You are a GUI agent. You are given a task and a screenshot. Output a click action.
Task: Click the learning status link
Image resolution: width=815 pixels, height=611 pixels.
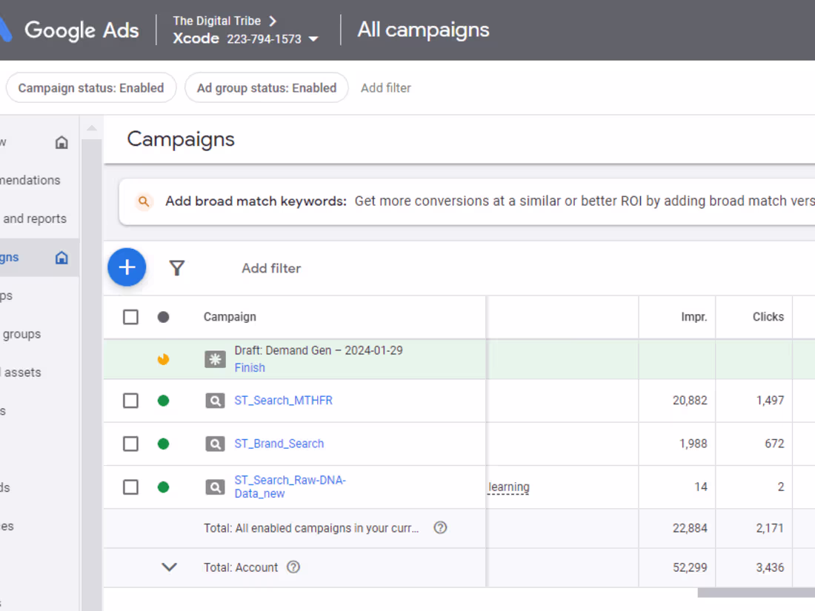tap(508, 487)
